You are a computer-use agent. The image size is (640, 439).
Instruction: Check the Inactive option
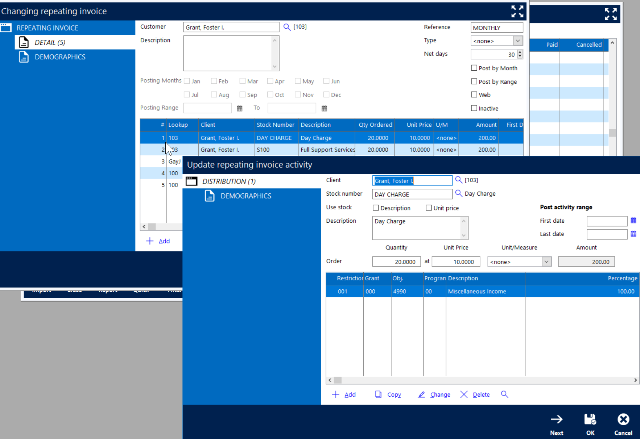[474, 108]
